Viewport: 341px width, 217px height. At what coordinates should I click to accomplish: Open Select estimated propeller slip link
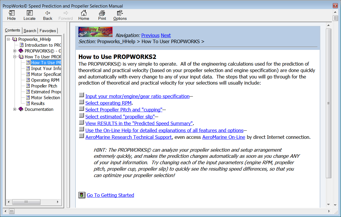click(120, 117)
